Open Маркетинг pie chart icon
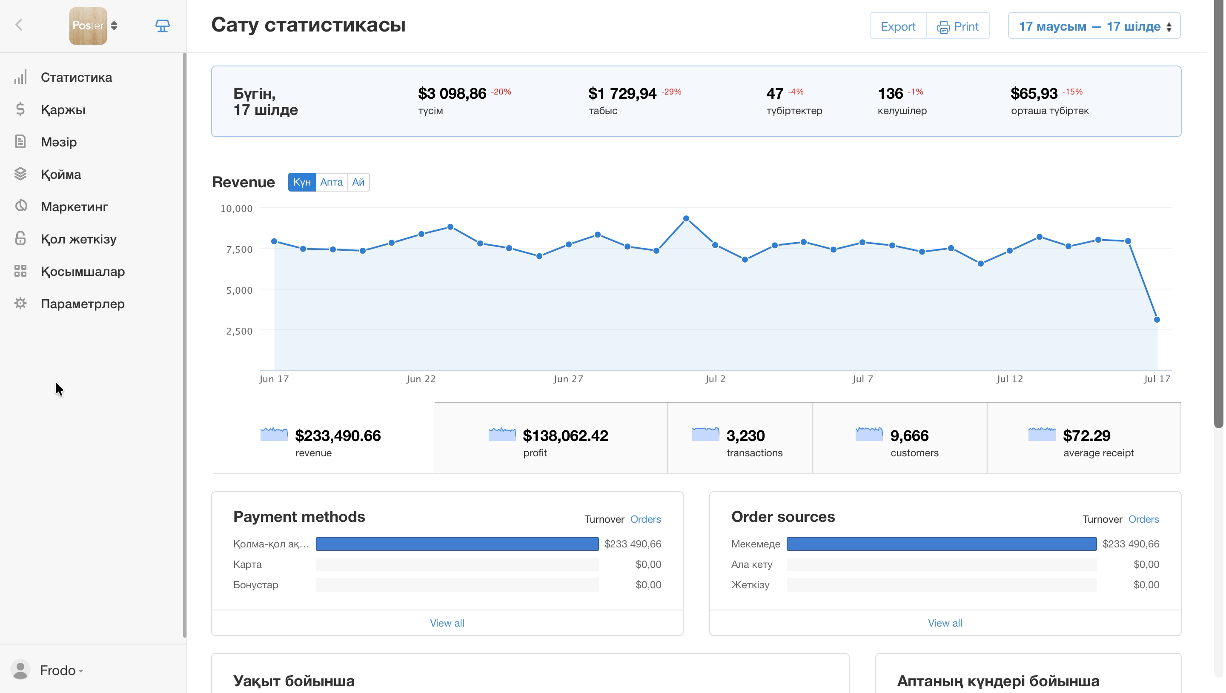1226x693 pixels. (x=20, y=206)
